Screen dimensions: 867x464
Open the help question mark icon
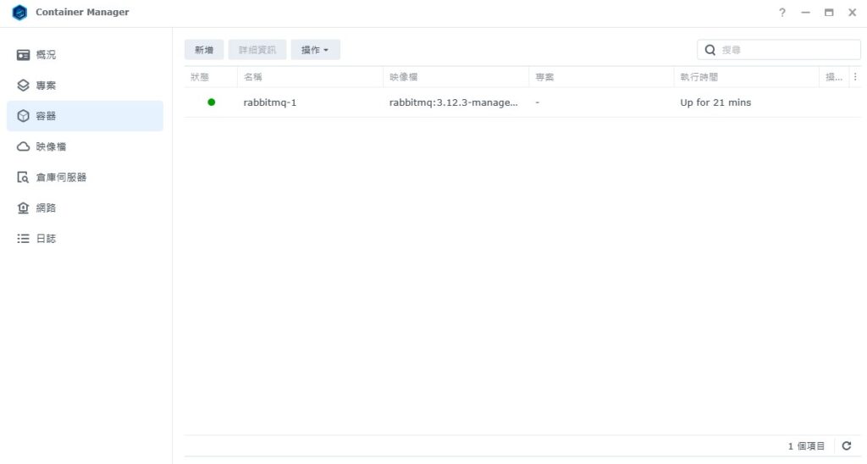781,12
